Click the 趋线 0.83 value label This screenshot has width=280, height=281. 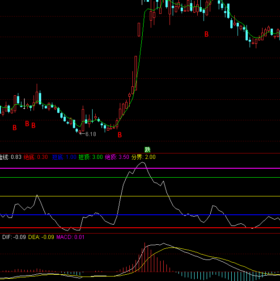click(10, 157)
